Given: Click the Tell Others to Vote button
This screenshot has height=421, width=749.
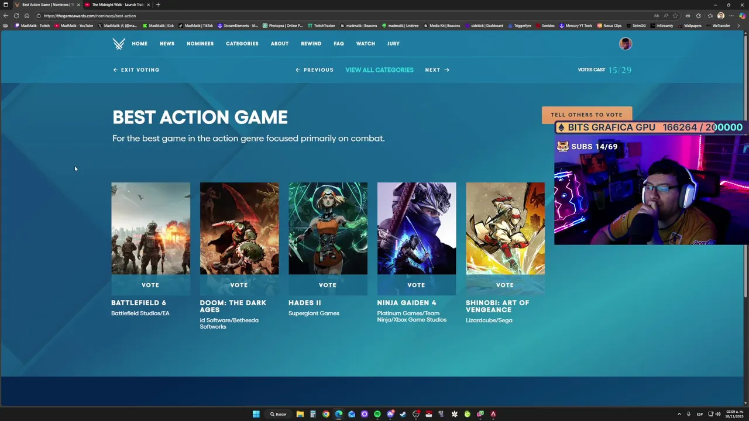Looking at the screenshot, I should click(x=586, y=115).
